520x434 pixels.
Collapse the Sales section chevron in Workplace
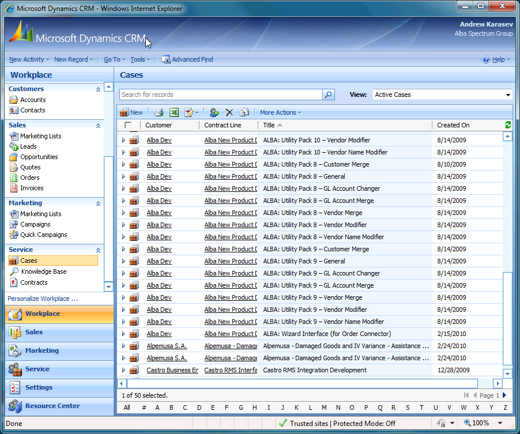98,125
